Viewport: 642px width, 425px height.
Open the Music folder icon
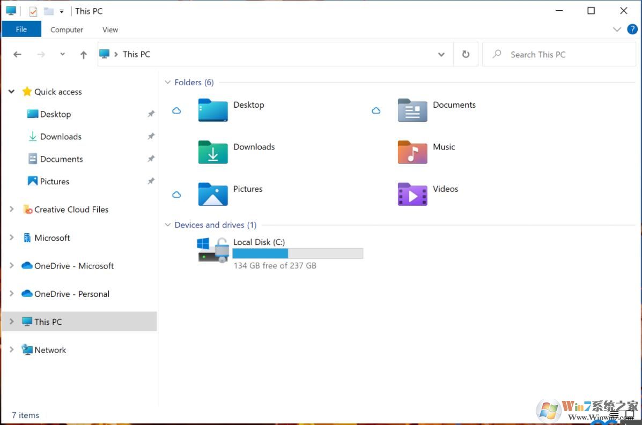(x=412, y=152)
